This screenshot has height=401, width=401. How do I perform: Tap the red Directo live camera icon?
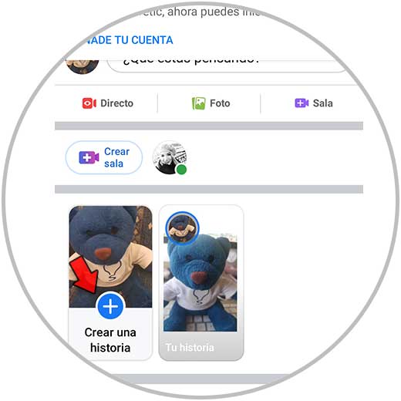pyautogui.click(x=89, y=103)
